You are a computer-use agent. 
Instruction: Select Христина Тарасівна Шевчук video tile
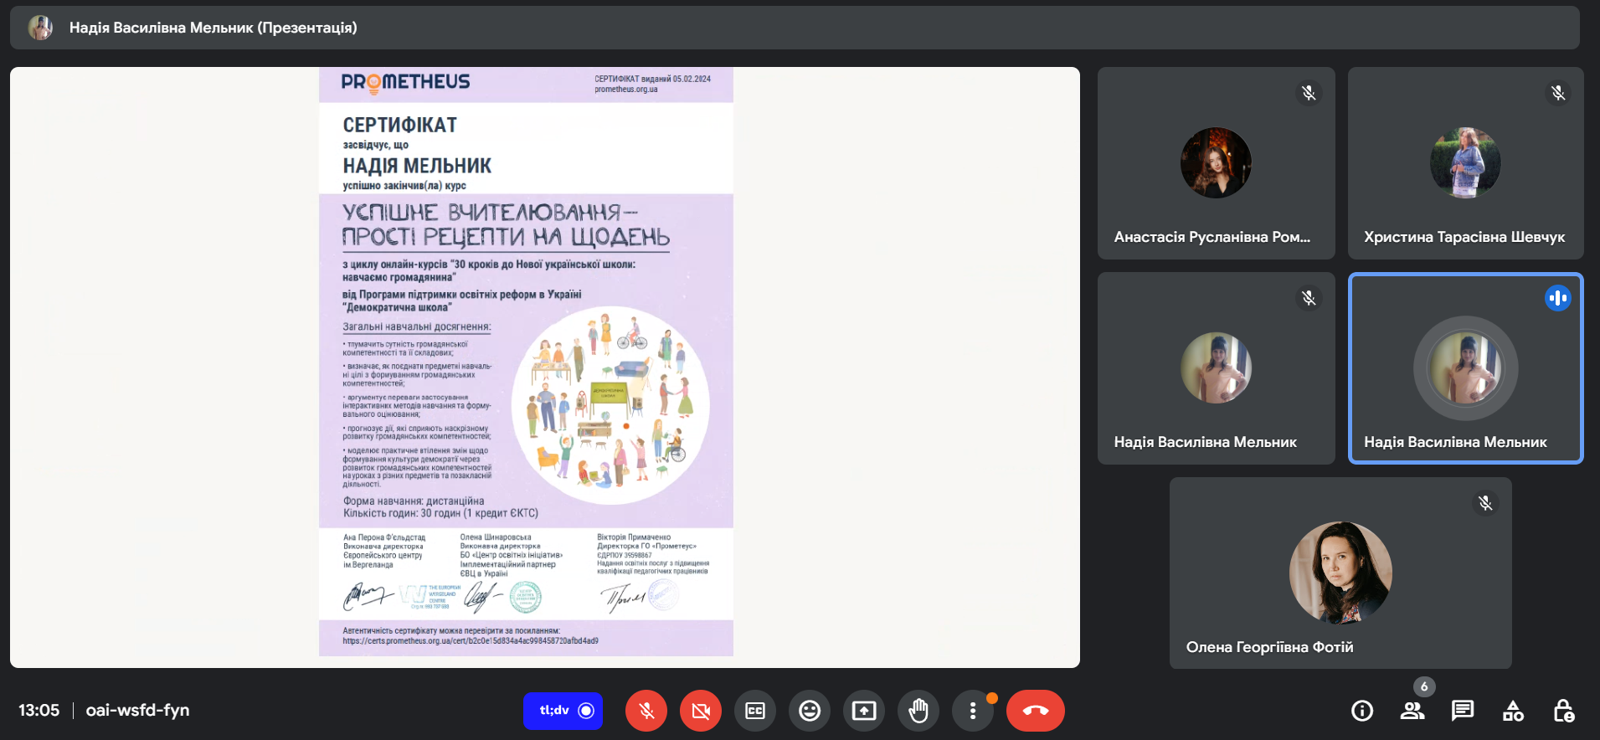[x=1465, y=162]
